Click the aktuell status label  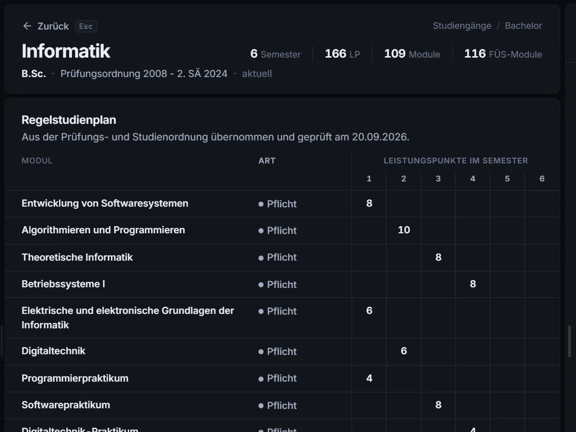click(x=257, y=74)
